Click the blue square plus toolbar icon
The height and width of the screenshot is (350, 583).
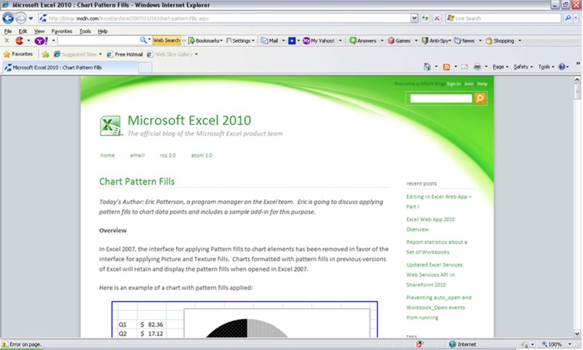point(292,40)
